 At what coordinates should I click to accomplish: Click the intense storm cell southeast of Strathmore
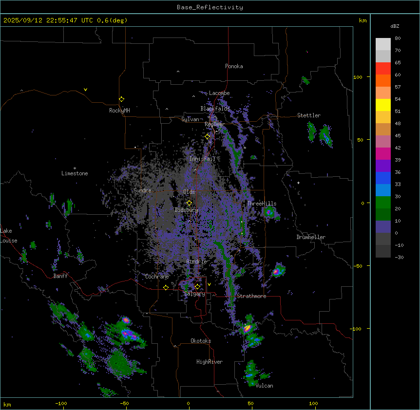point(248,328)
